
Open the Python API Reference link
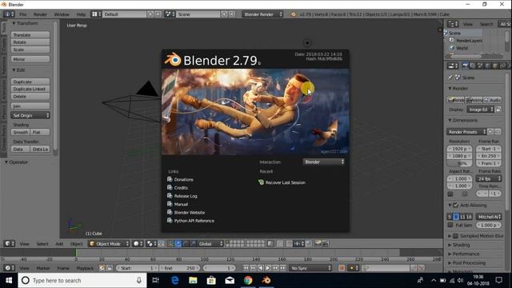tap(190, 221)
